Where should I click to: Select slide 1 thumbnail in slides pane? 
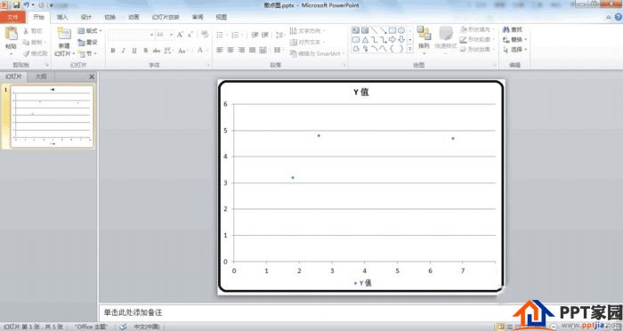52,117
